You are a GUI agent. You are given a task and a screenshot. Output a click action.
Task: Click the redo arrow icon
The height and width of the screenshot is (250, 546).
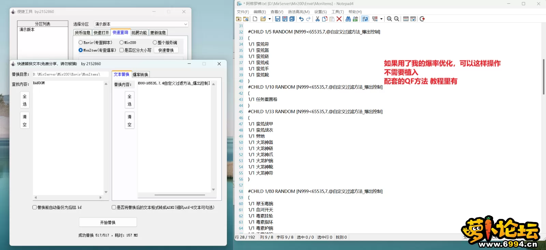[308, 19]
